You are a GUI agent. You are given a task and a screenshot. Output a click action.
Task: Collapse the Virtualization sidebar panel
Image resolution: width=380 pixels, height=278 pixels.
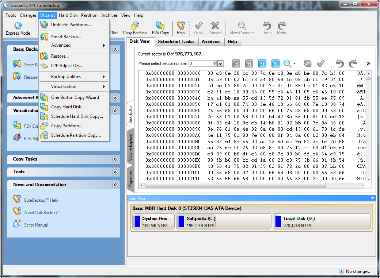point(115,111)
